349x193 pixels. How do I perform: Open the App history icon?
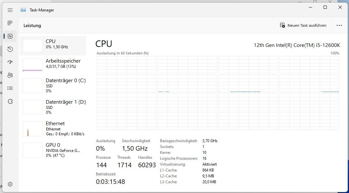tap(10, 49)
